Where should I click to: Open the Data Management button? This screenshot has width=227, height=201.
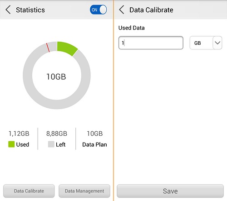pyautogui.click(x=84, y=191)
